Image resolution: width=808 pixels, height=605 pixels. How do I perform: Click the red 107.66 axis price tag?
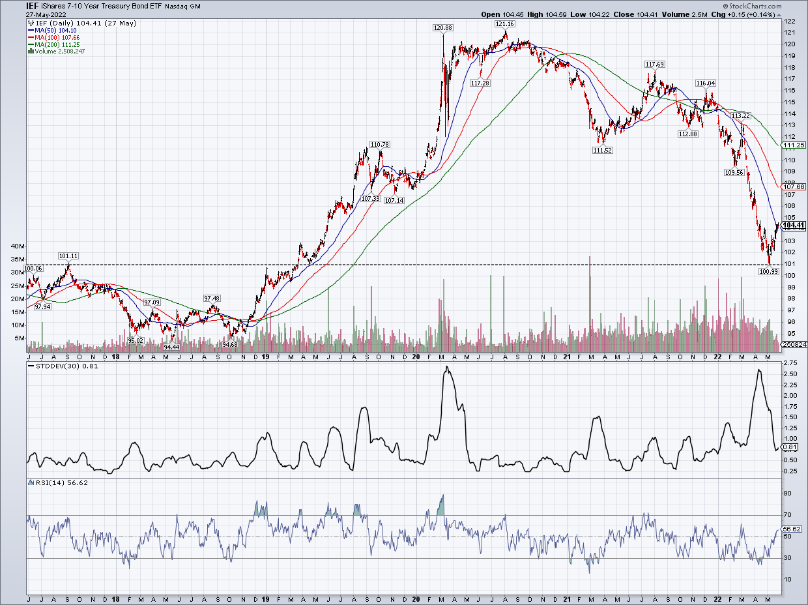point(793,186)
